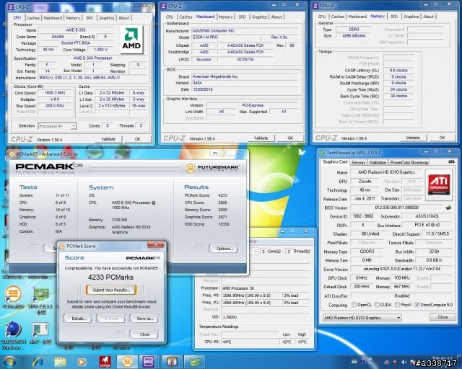Select Memory tab in Mainboard CPU-Z window
Screen dimensions: 462x369
[225, 17]
